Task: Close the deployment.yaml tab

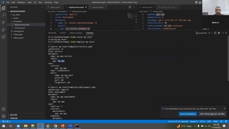Action: pyautogui.click(x=86, y=7)
